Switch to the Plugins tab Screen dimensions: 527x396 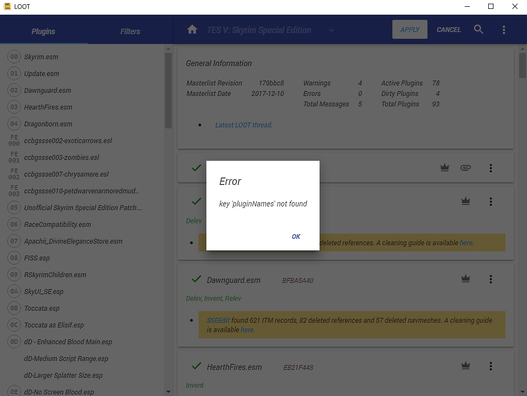(43, 31)
